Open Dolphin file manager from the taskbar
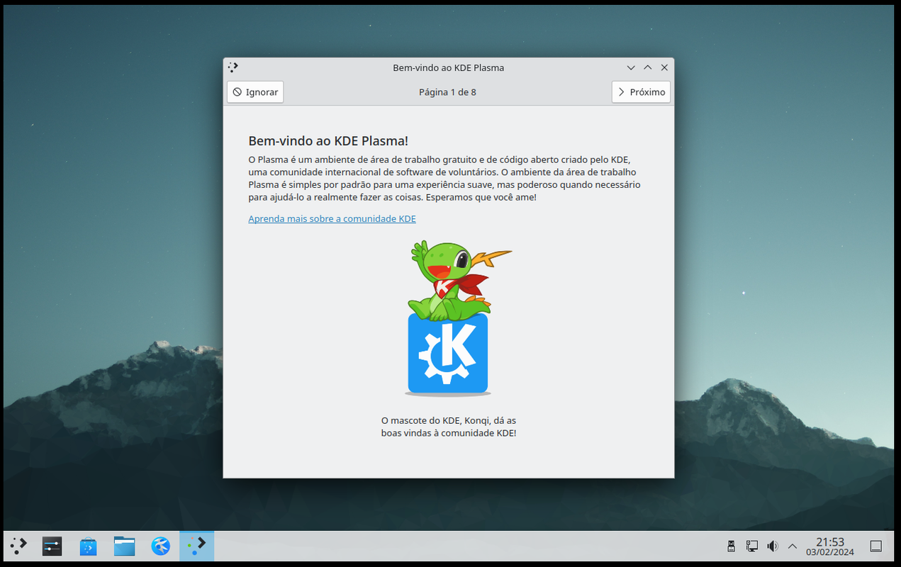This screenshot has height=567, width=901. 124,546
